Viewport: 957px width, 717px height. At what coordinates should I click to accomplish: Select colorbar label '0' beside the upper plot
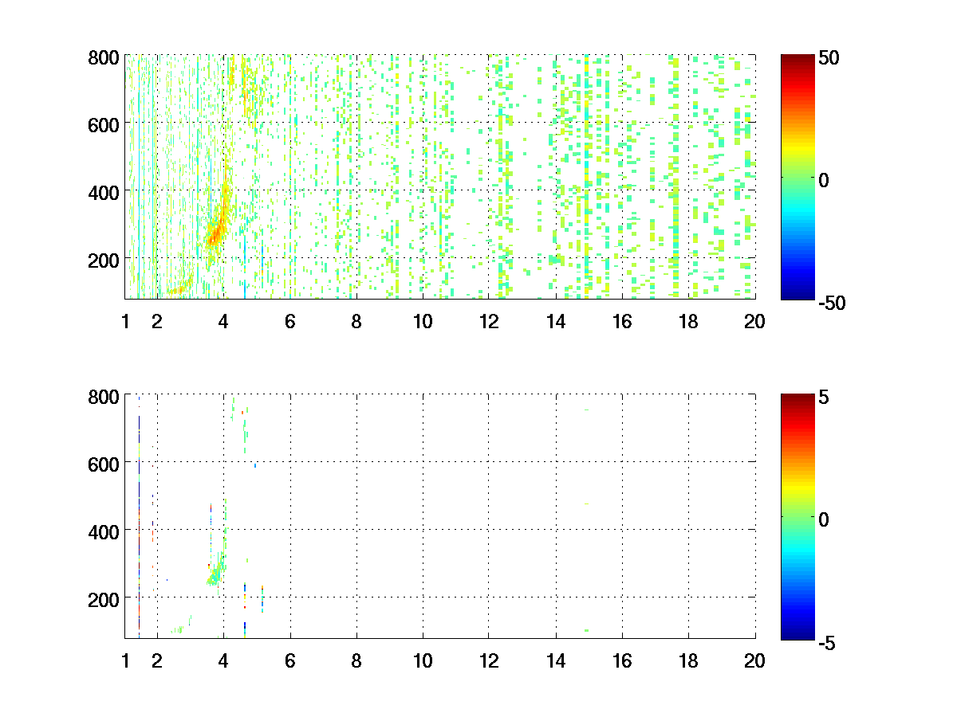[824, 180]
